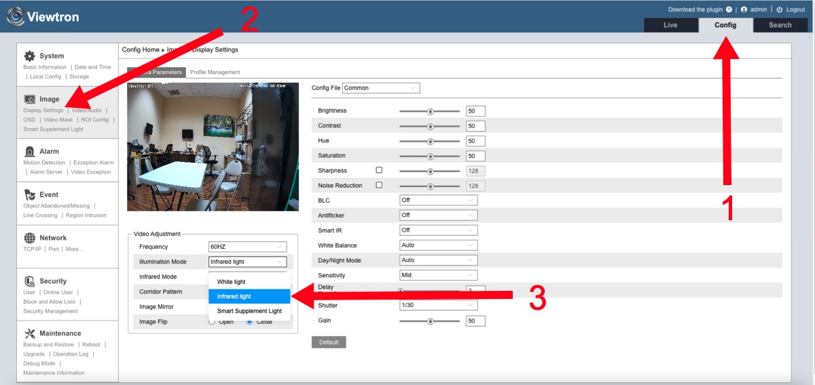Click the Brightness slider handle
Screen dimensions: 815x385
click(430, 111)
